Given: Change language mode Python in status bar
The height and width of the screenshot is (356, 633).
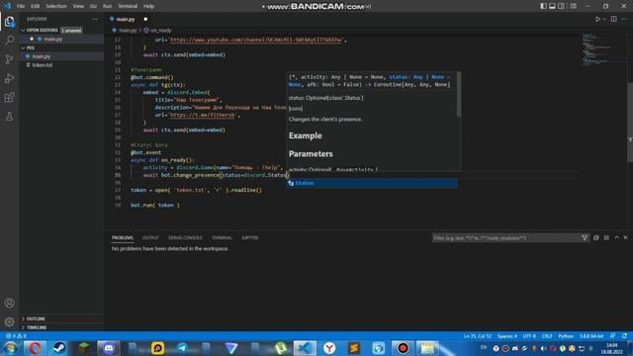Looking at the screenshot, I should tap(566, 336).
